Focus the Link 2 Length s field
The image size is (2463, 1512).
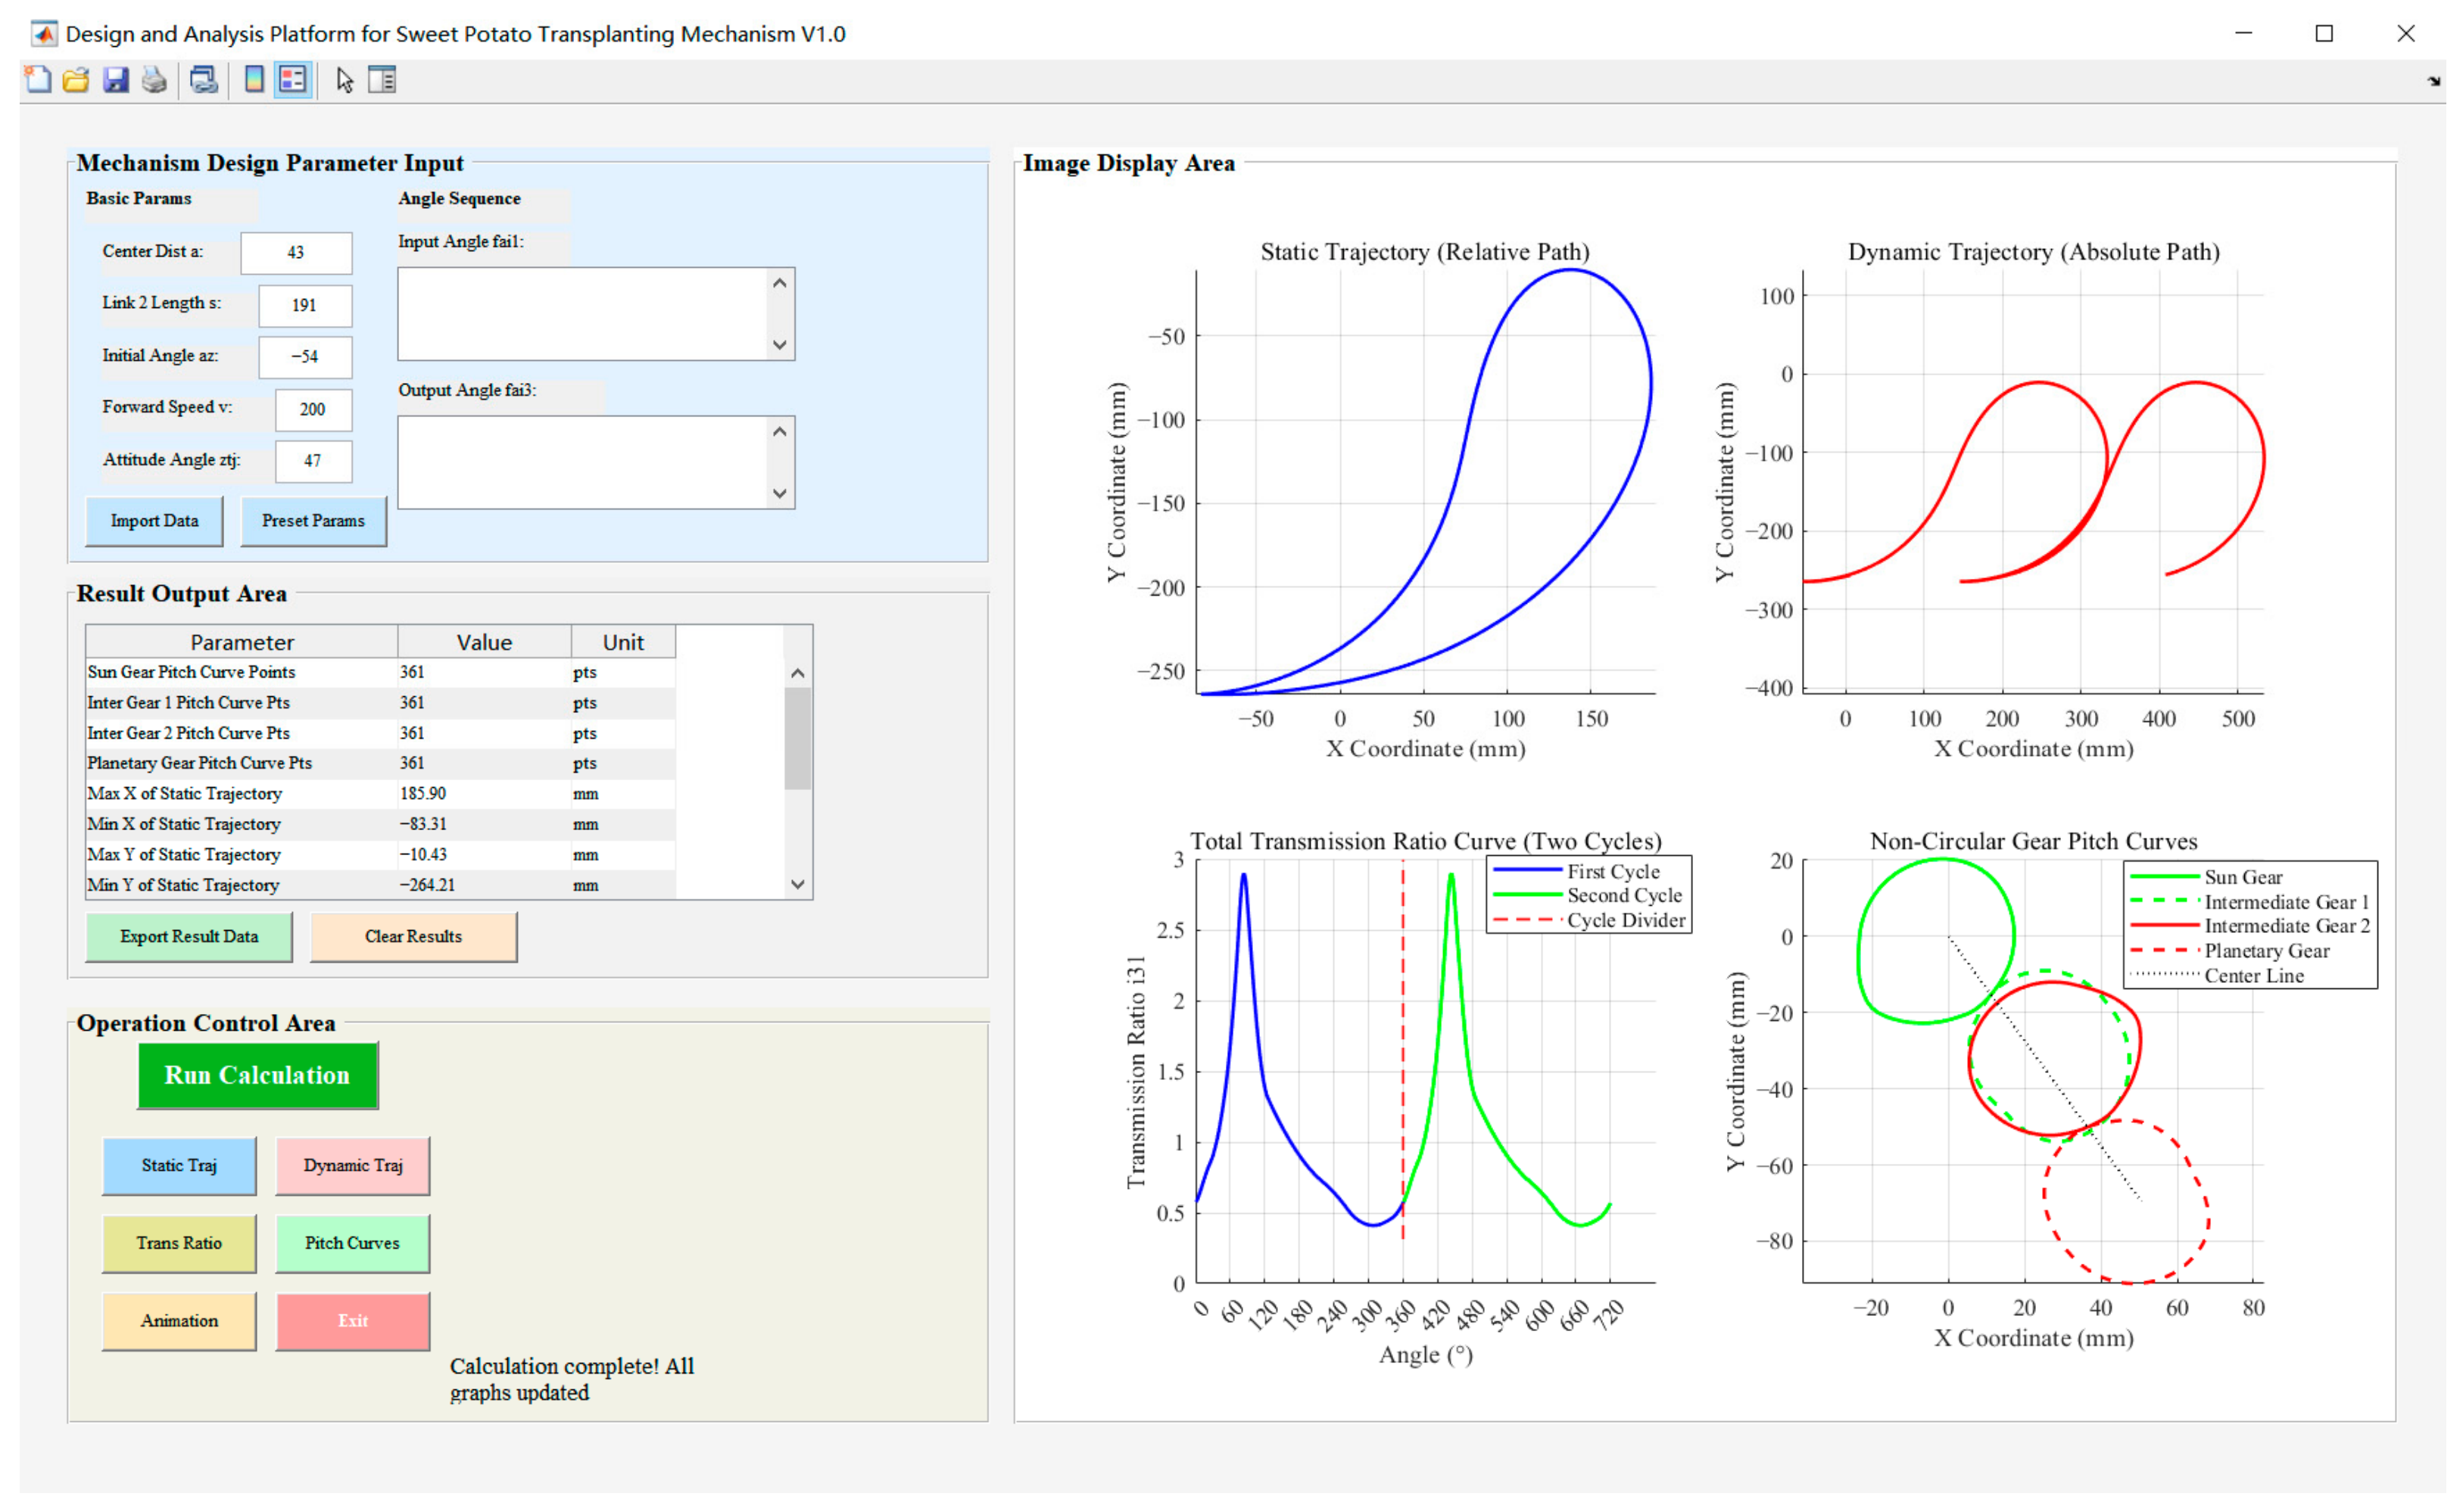tap(305, 306)
